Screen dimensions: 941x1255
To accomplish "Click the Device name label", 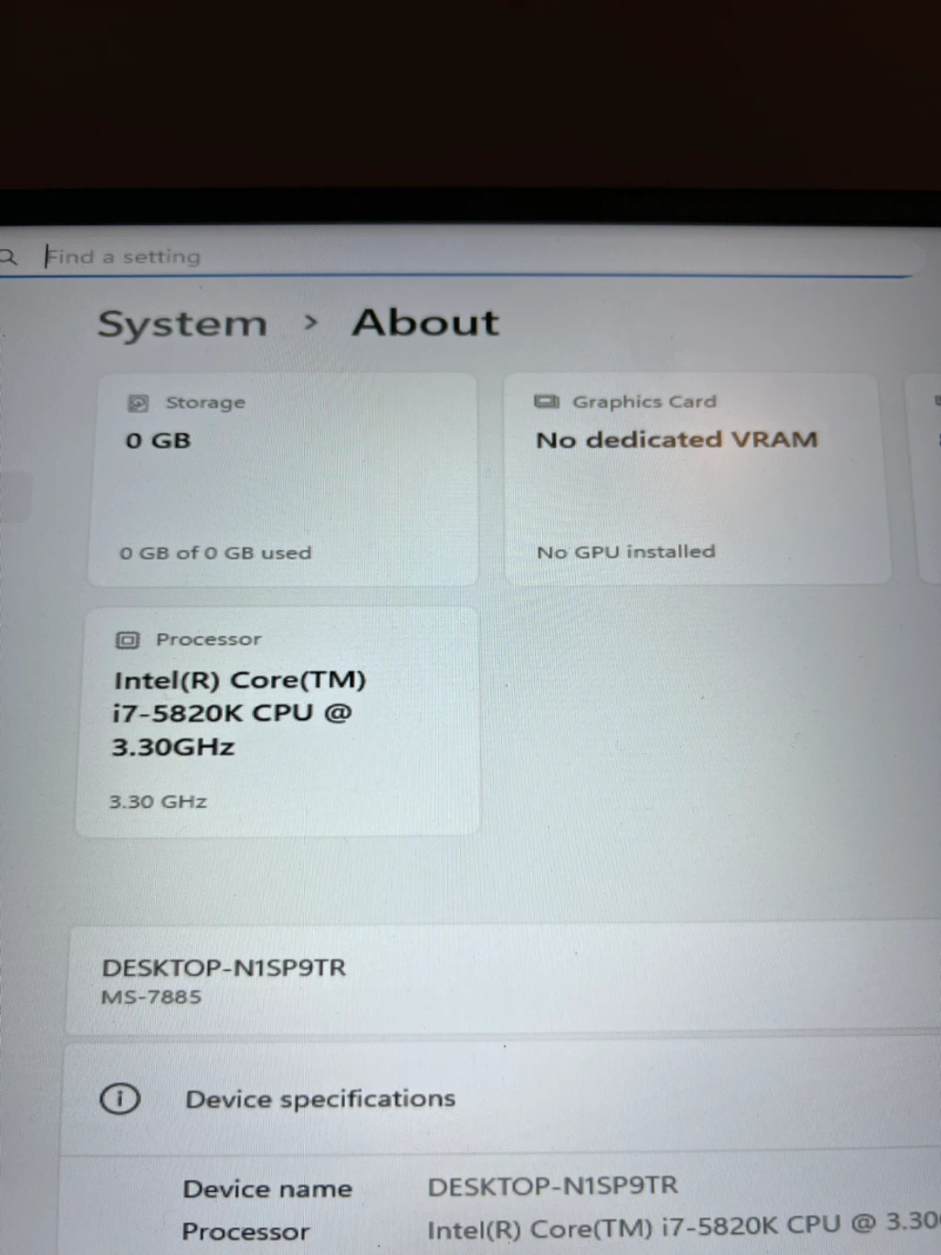I will (x=267, y=1189).
